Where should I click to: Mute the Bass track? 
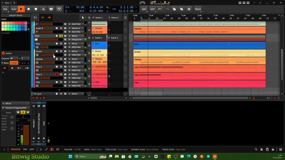(x=65, y=44)
